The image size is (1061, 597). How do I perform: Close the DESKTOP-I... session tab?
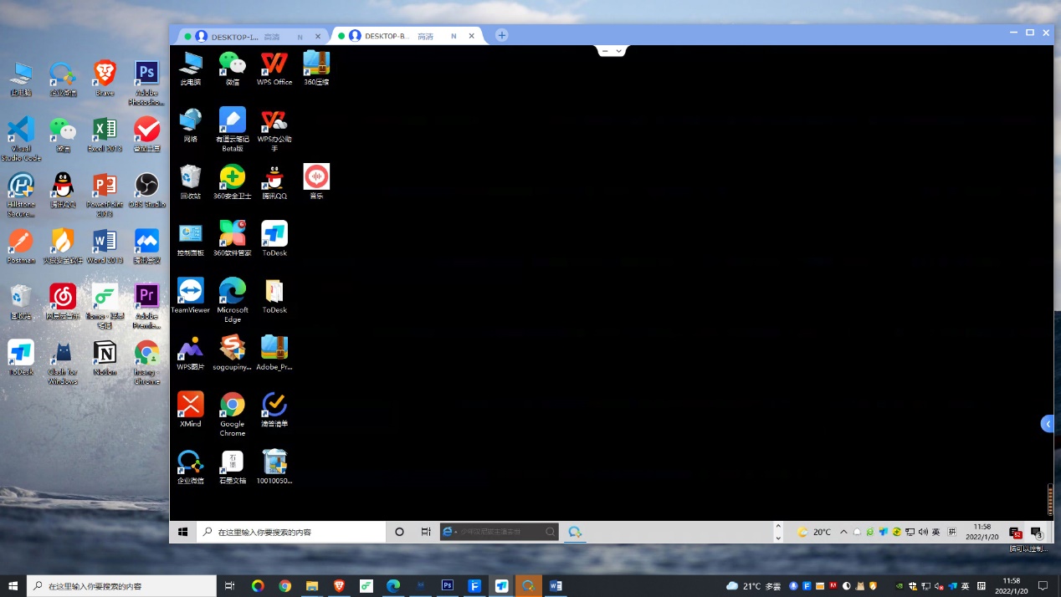(x=318, y=36)
